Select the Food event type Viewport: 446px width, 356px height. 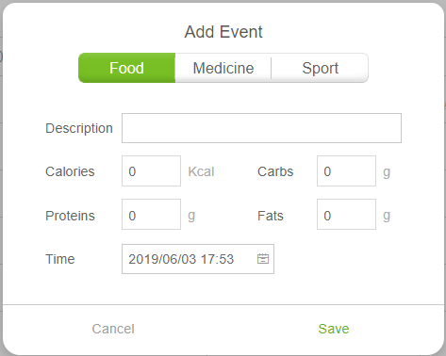coord(126,68)
